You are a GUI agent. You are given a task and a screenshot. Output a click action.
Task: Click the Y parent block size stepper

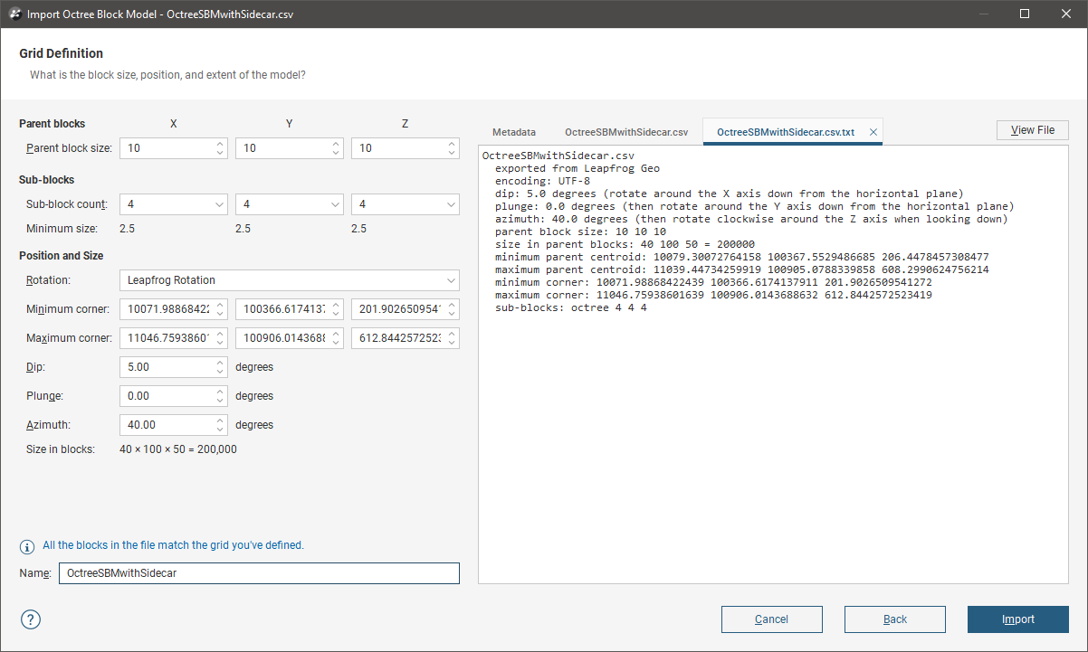[337, 147]
